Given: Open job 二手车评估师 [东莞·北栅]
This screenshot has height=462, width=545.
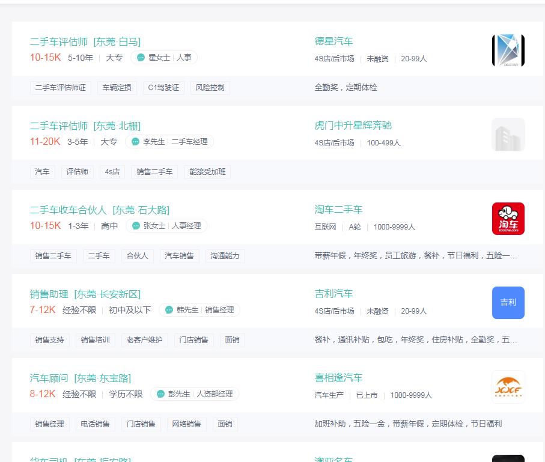Looking at the screenshot, I should click(x=85, y=126).
